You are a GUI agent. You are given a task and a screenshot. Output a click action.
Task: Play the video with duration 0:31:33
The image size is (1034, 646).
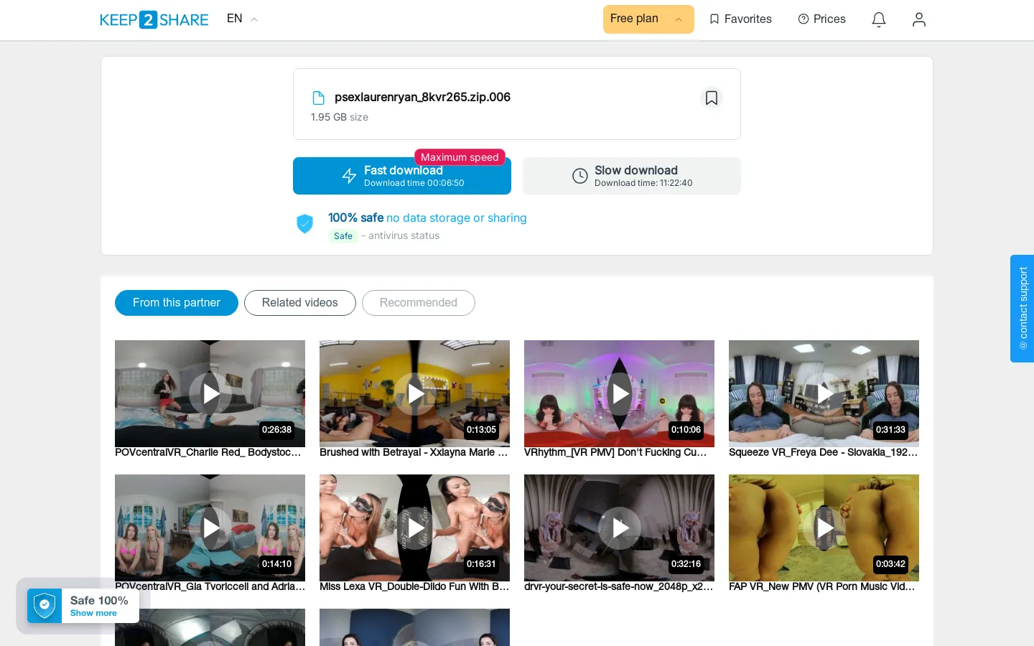pyautogui.click(x=824, y=393)
